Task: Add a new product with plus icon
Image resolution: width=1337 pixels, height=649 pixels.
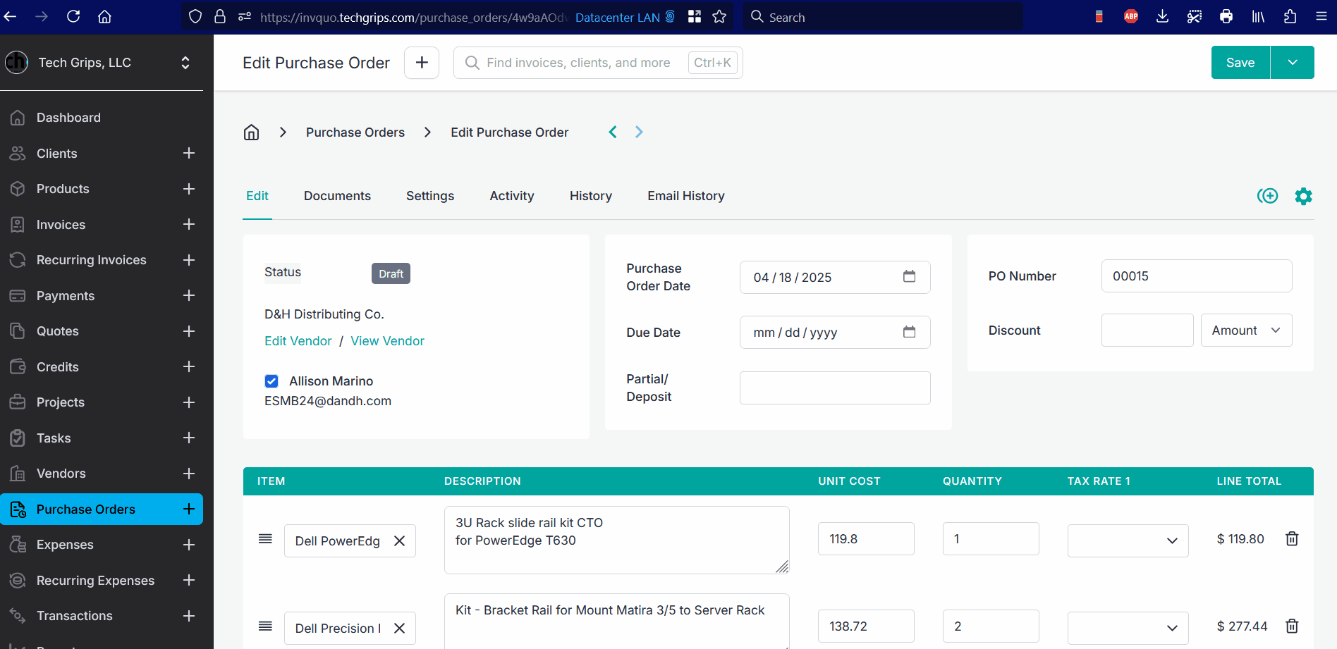Action: tap(189, 189)
